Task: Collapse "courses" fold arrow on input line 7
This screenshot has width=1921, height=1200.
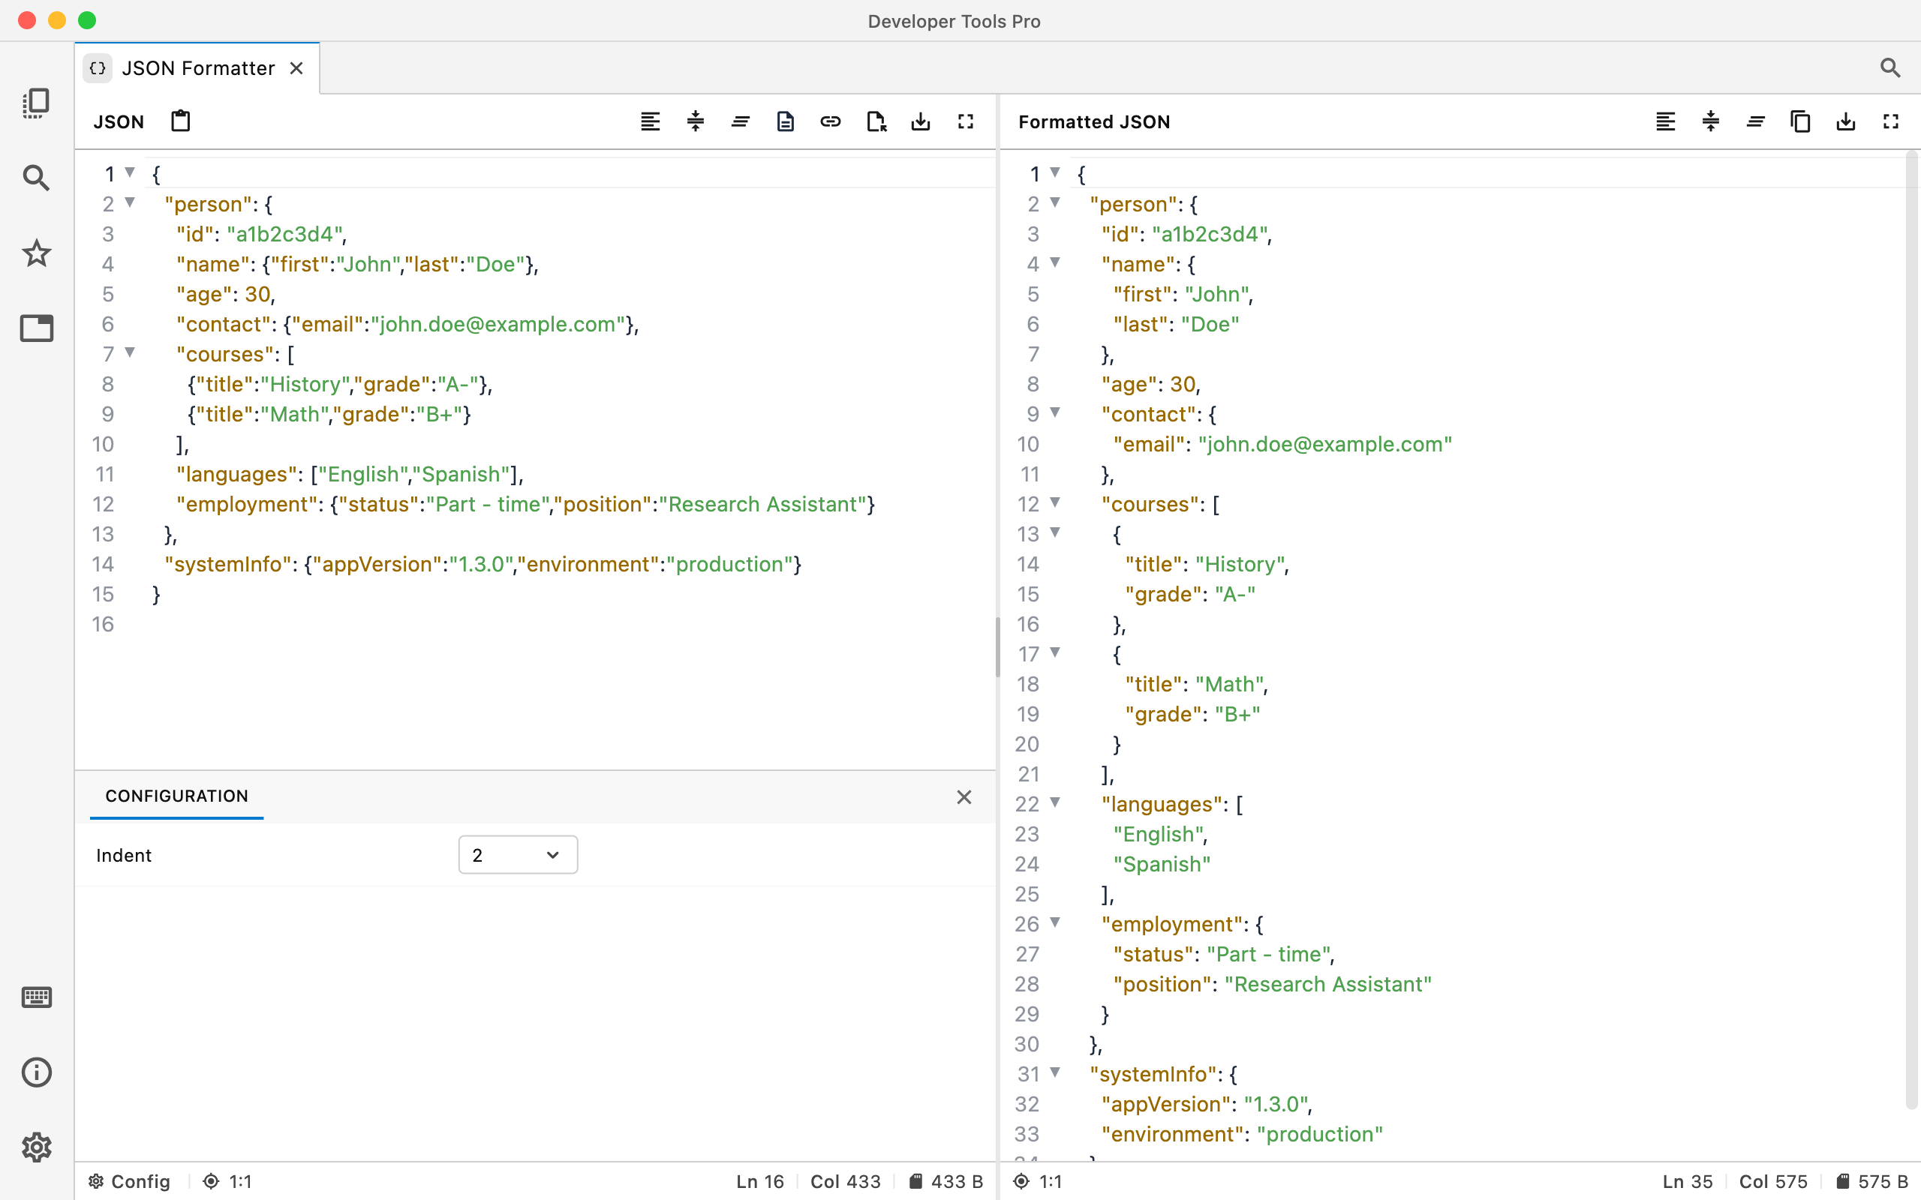Action: (x=130, y=353)
